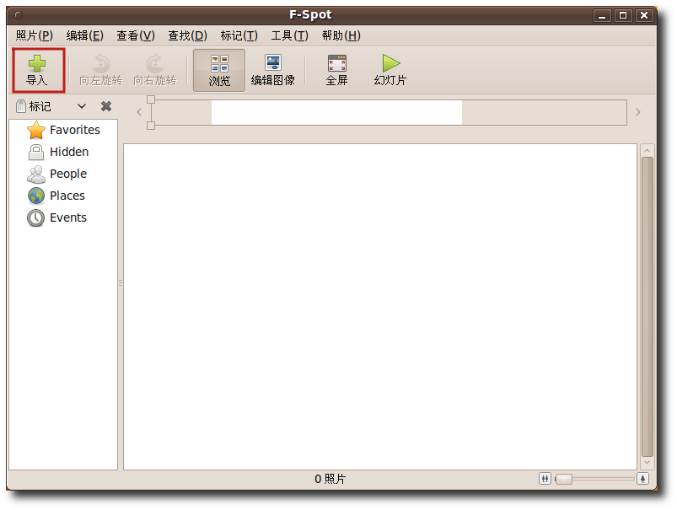Click the white timeline range bar
The width and height of the screenshot is (677, 510).
coord(336,113)
